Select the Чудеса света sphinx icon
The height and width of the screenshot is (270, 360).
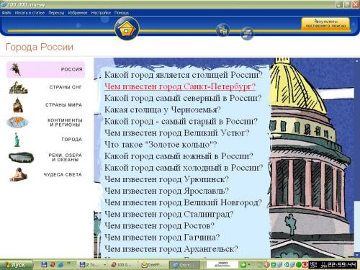pyautogui.click(x=19, y=175)
